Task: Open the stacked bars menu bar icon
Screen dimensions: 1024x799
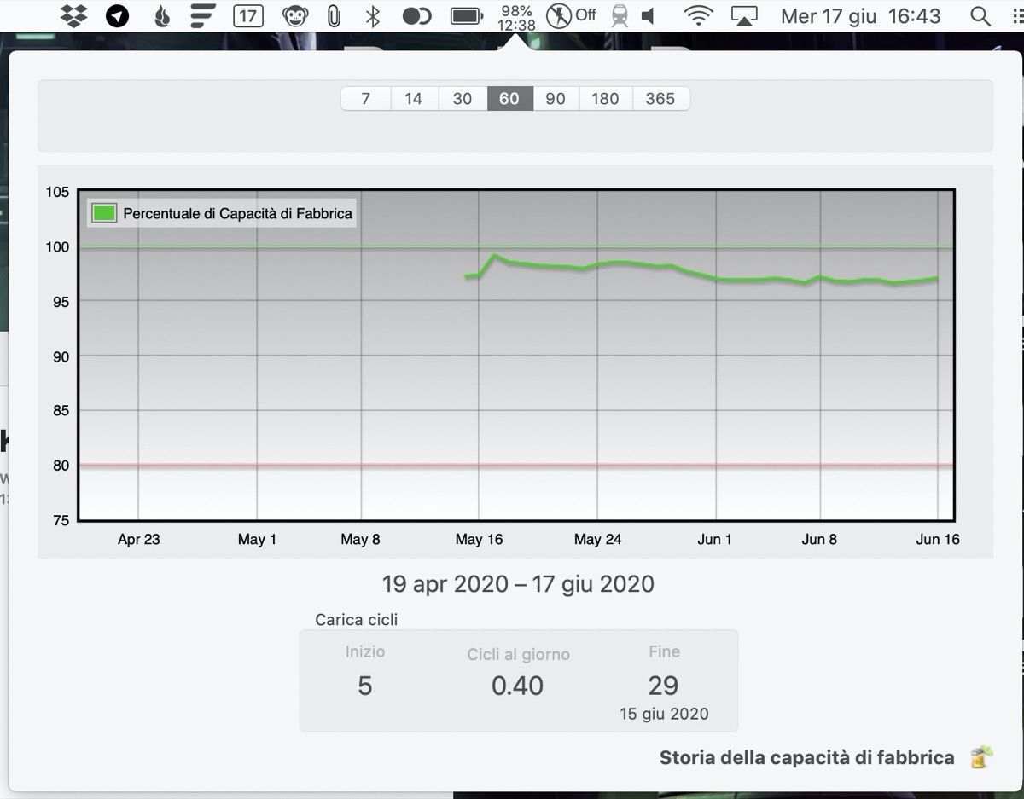Action: tap(202, 15)
